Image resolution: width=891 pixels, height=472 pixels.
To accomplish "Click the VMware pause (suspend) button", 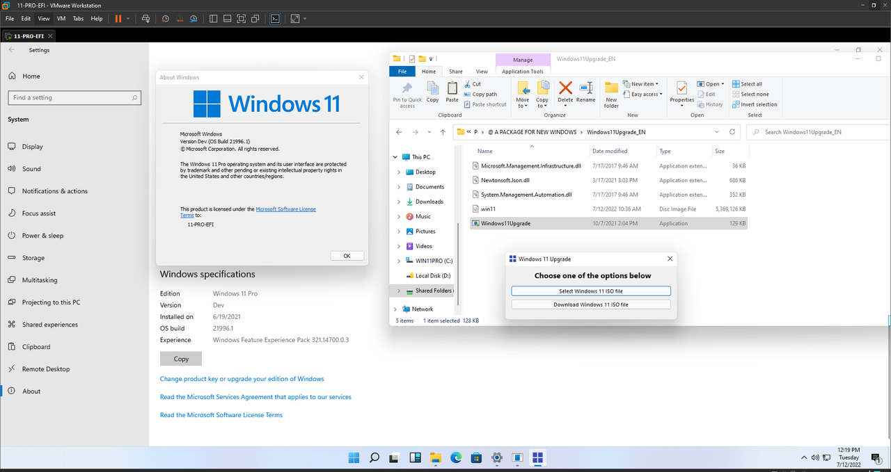I will [118, 19].
